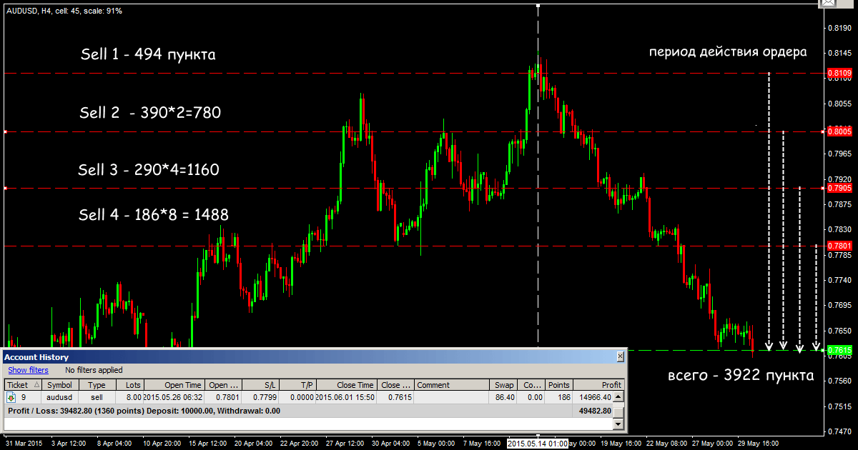Select the red 0.8109 price label

(x=838, y=74)
